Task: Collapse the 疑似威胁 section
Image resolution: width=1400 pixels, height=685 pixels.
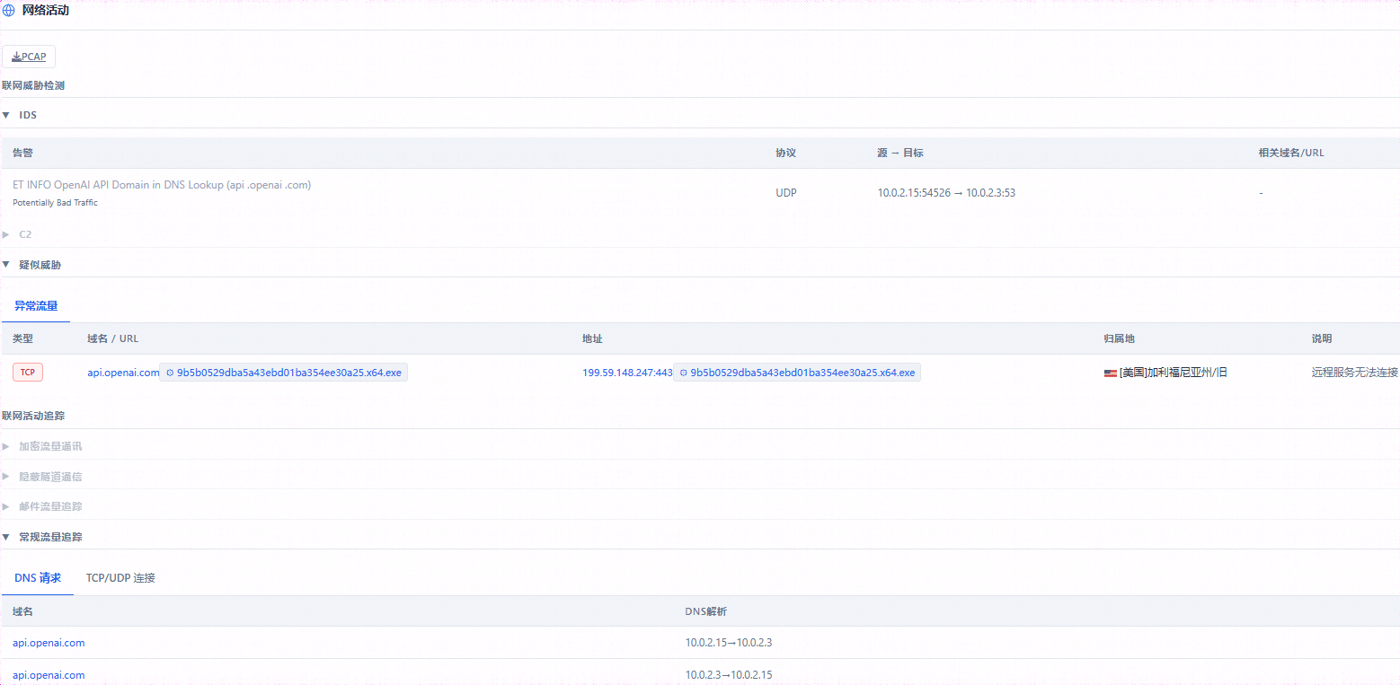Action: [x=6, y=265]
